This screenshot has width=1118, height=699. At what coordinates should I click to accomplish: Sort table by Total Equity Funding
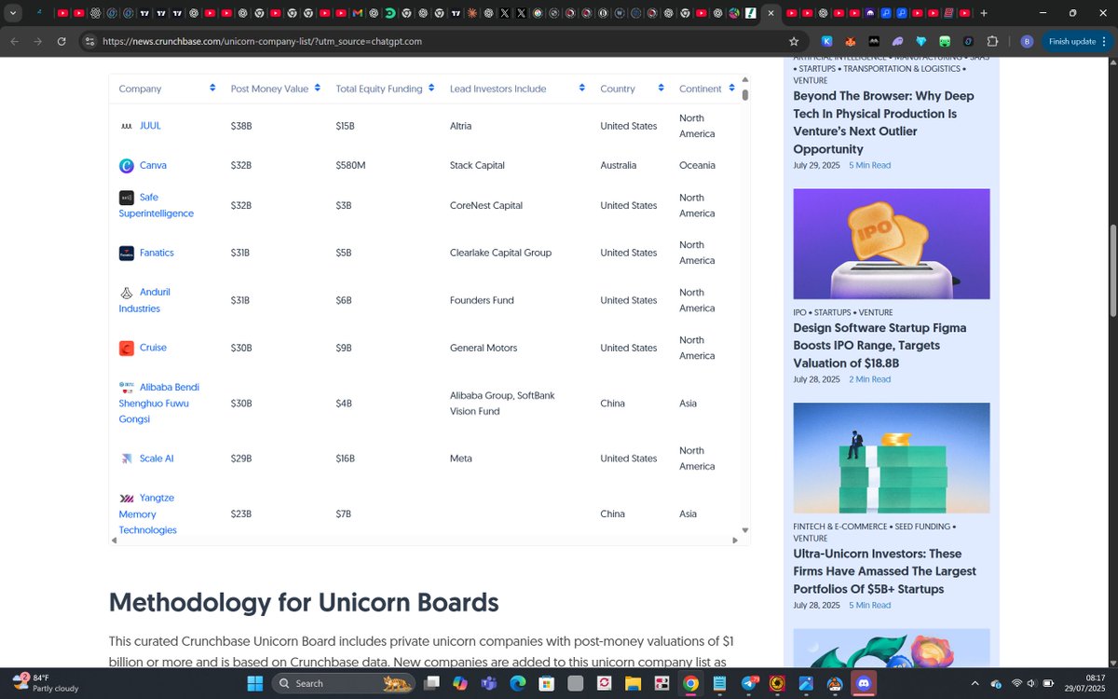point(431,88)
